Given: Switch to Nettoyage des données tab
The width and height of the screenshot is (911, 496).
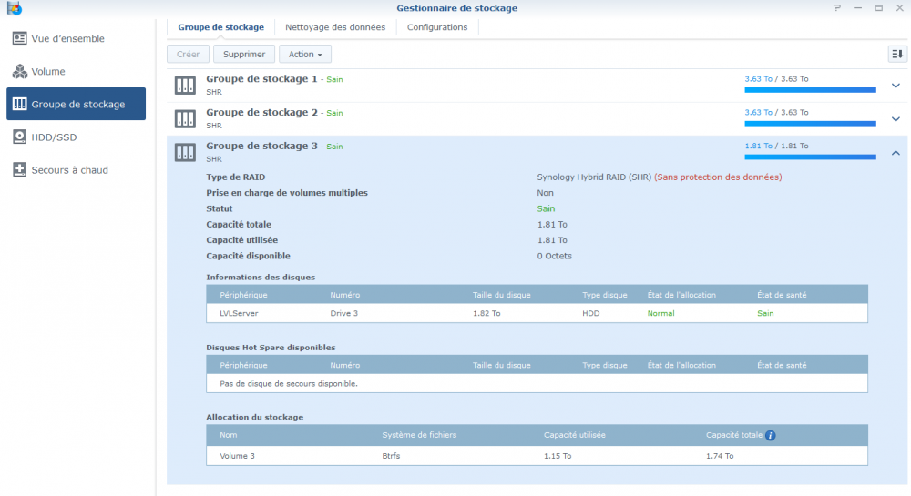Looking at the screenshot, I should coord(335,27).
